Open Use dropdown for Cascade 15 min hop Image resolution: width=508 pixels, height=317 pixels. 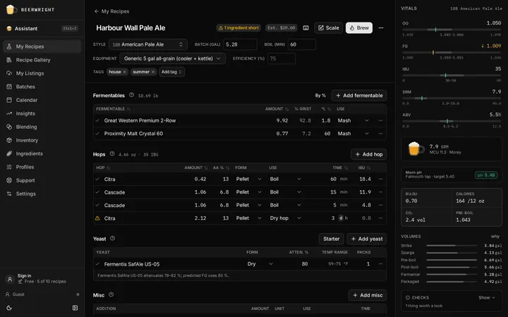point(285,192)
